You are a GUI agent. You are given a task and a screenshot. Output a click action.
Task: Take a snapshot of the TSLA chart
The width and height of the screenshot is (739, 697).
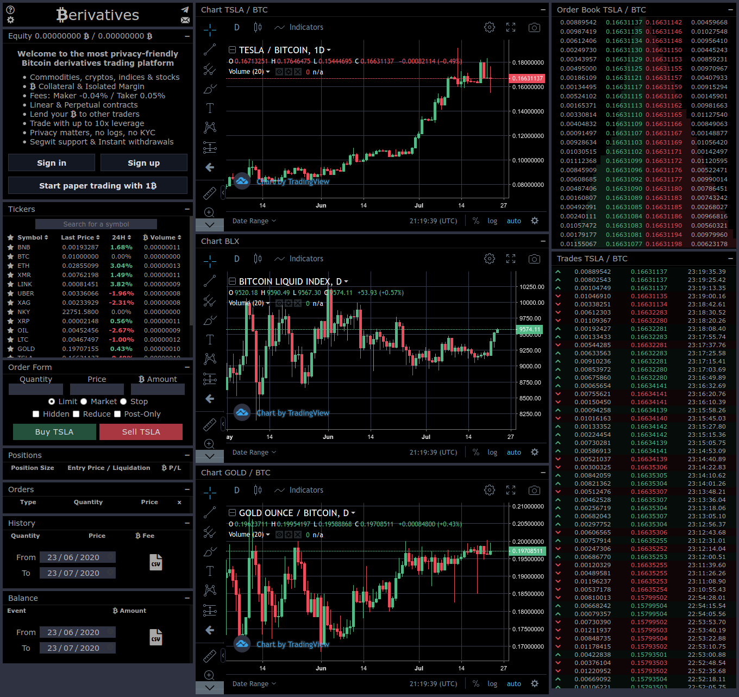(x=534, y=27)
